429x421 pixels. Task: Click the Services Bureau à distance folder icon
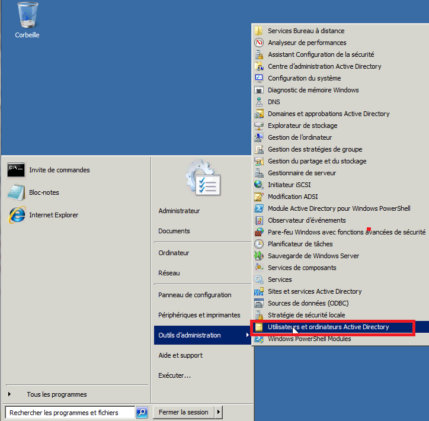259,31
